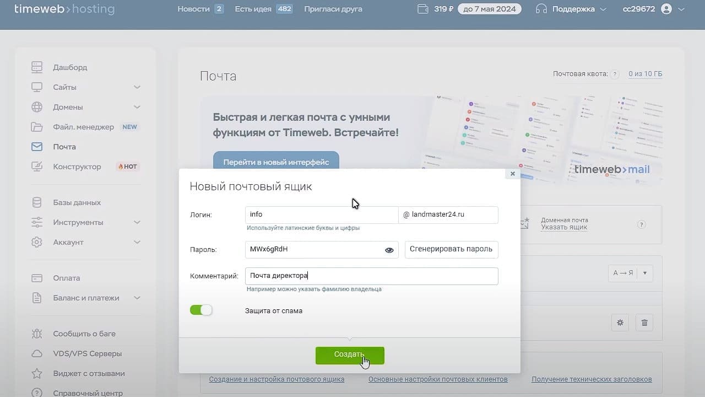Click the mailbox settings gear button

620,323
